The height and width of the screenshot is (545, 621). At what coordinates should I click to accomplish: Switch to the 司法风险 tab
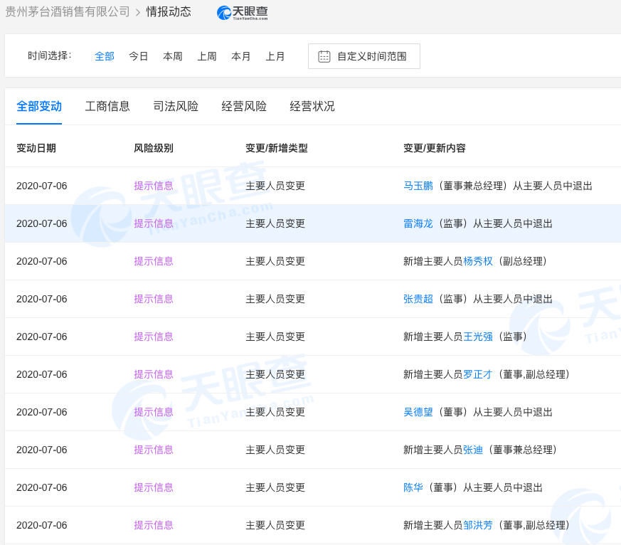pyautogui.click(x=175, y=106)
